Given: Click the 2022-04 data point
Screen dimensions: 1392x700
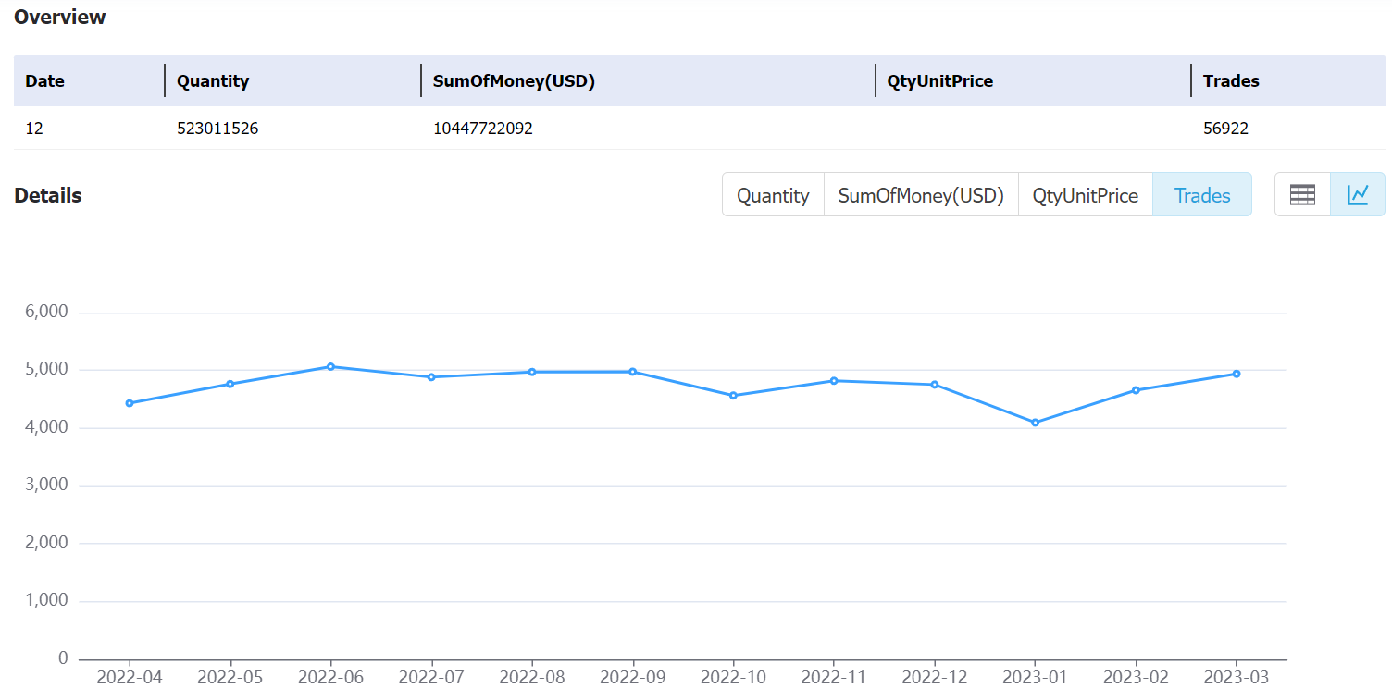Looking at the screenshot, I should (x=130, y=403).
